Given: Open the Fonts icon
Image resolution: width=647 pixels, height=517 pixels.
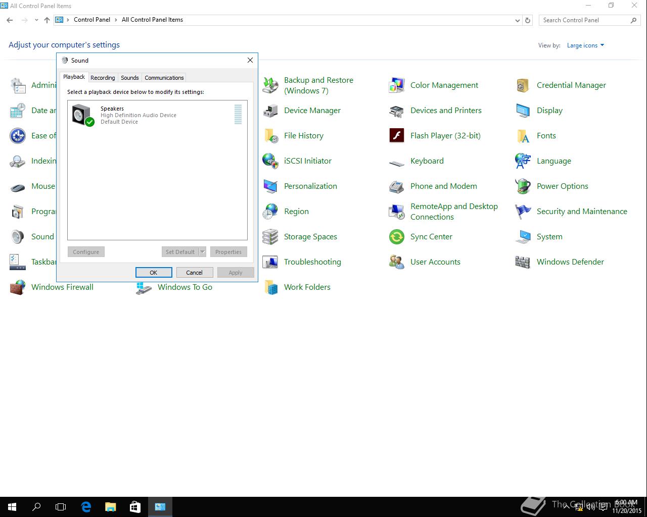Looking at the screenshot, I should (x=523, y=136).
